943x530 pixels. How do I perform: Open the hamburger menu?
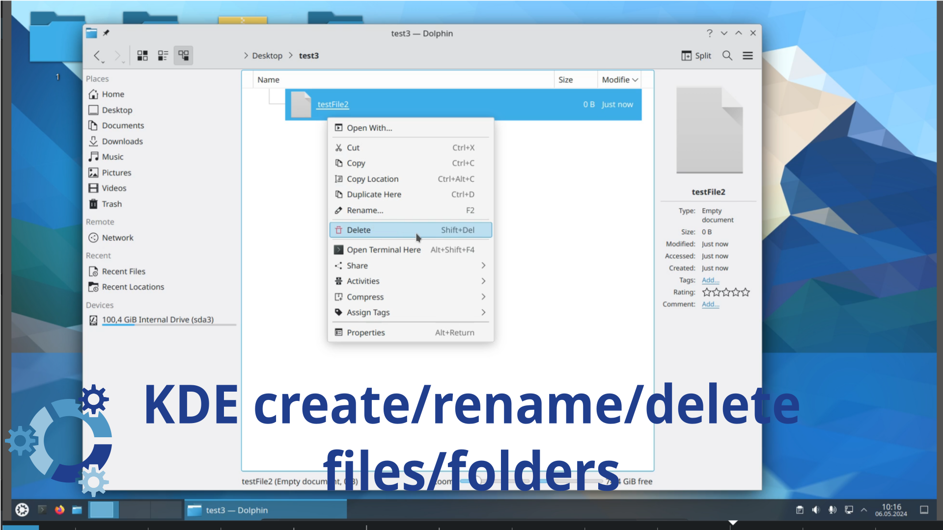748,55
